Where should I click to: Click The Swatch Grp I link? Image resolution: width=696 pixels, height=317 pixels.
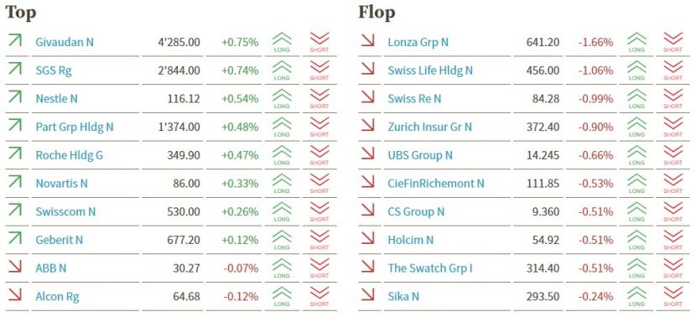tap(430, 268)
